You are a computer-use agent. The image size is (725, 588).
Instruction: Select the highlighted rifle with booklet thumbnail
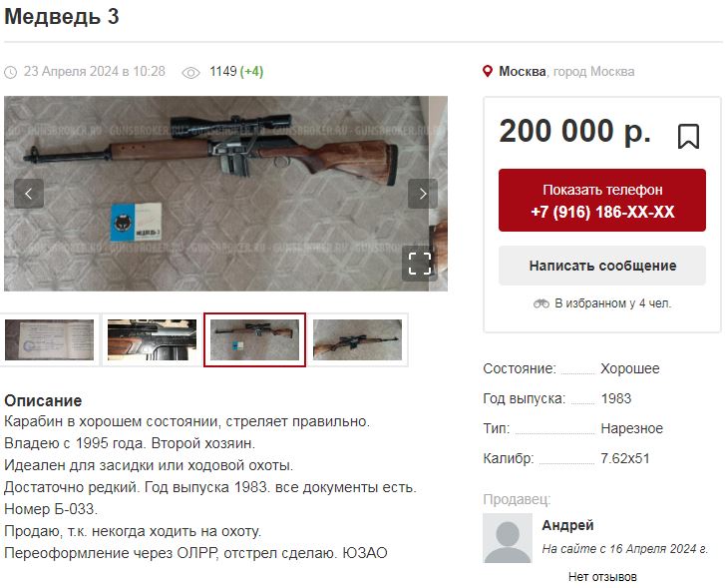254,339
